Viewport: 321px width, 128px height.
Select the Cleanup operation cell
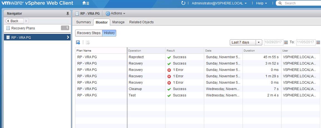point(146,89)
